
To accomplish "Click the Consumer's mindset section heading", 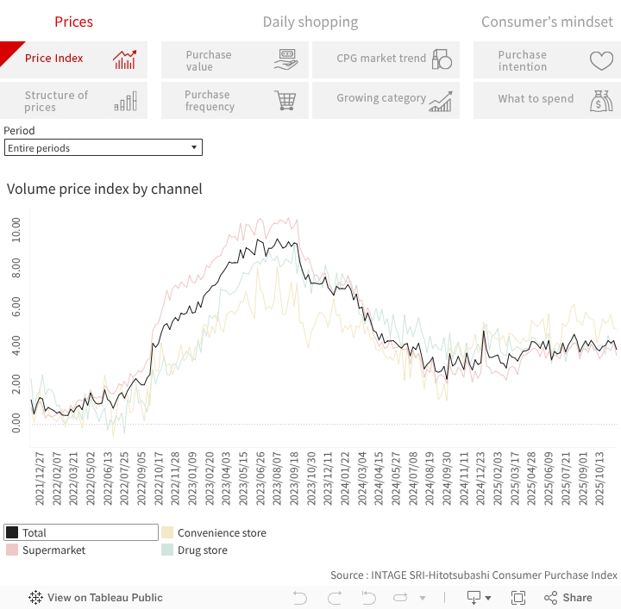I will tap(548, 22).
